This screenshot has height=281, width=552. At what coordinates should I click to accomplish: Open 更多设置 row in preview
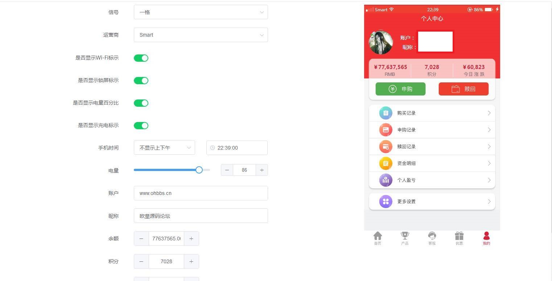point(432,201)
